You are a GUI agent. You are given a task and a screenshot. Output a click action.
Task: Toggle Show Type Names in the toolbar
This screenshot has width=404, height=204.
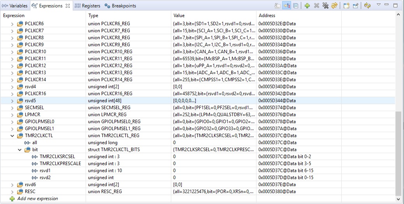tap(277, 5)
